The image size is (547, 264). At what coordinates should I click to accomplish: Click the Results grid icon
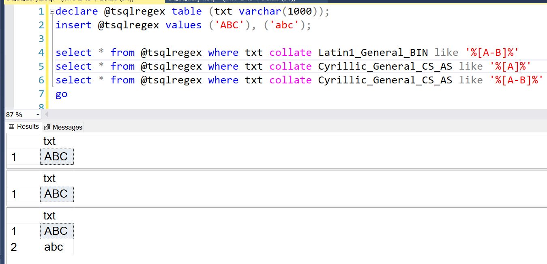tap(11, 127)
